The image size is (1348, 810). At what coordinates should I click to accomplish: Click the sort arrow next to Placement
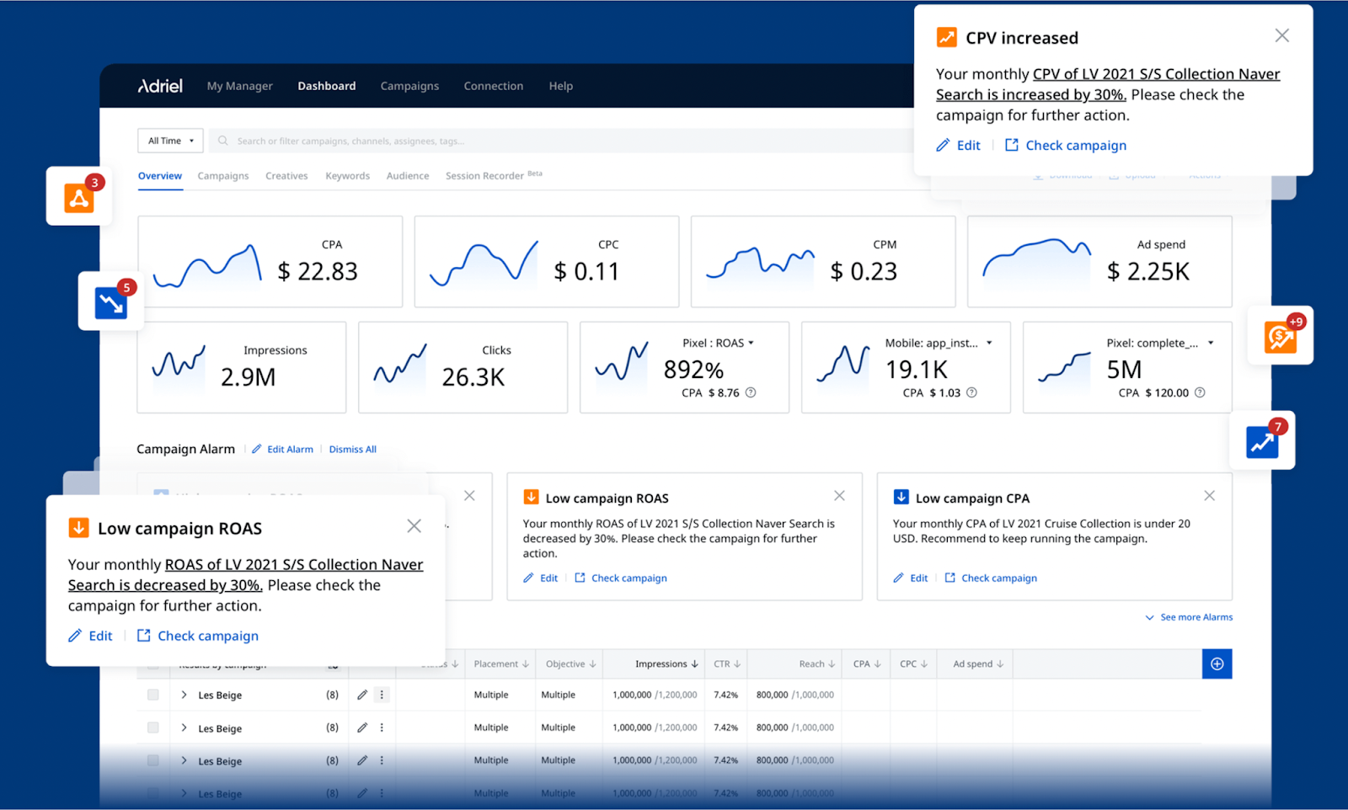[x=526, y=664]
